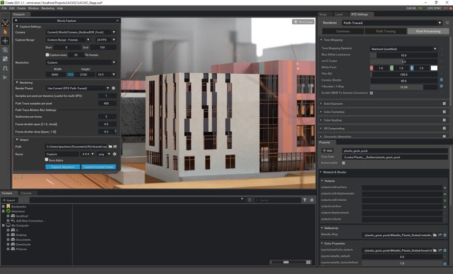453x274 pixels.
Task: Open the Tone Mapping Operator dropdown
Action: [403, 48]
